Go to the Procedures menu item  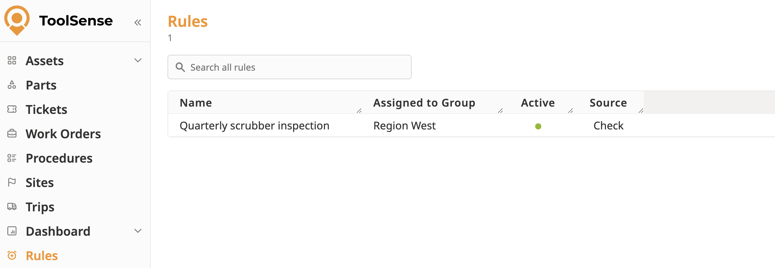(x=59, y=158)
